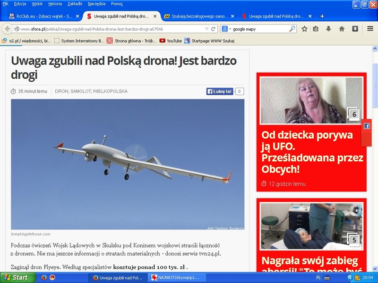Click the search magnifier icon
Screen dimensions: 378x283
click(292, 29)
